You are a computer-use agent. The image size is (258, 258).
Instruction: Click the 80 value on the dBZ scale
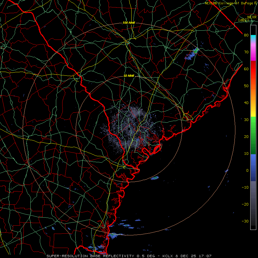coord(246,35)
